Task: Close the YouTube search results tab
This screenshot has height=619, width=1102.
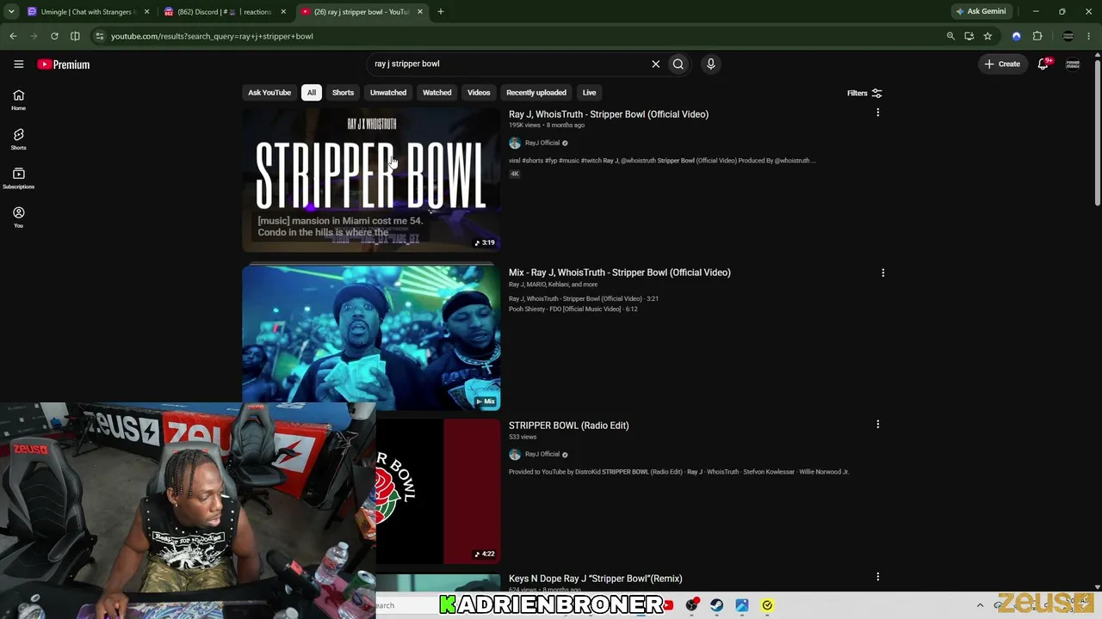Action: (420, 12)
